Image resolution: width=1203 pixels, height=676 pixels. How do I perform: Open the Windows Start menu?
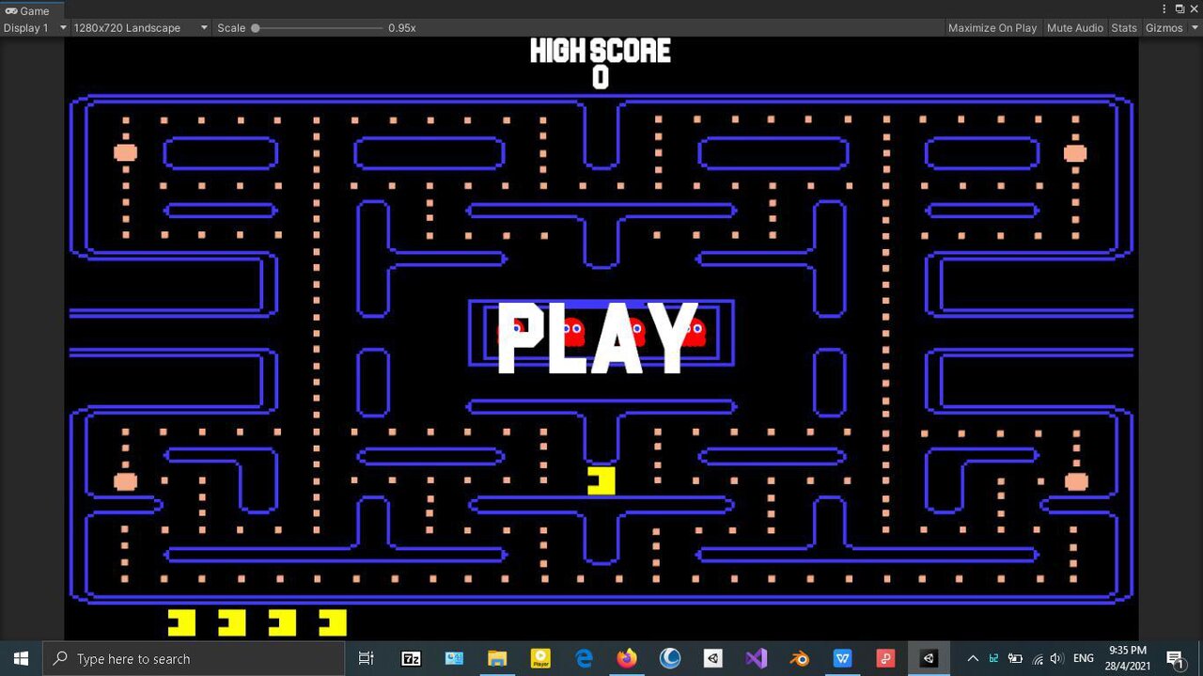click(x=21, y=658)
